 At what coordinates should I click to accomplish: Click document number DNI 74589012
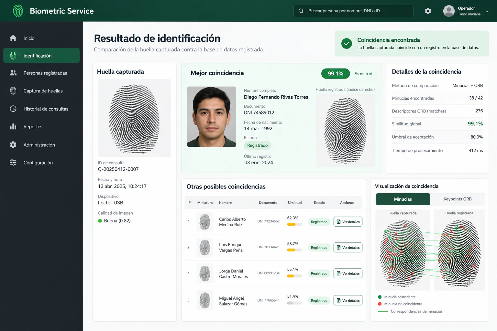click(259, 112)
